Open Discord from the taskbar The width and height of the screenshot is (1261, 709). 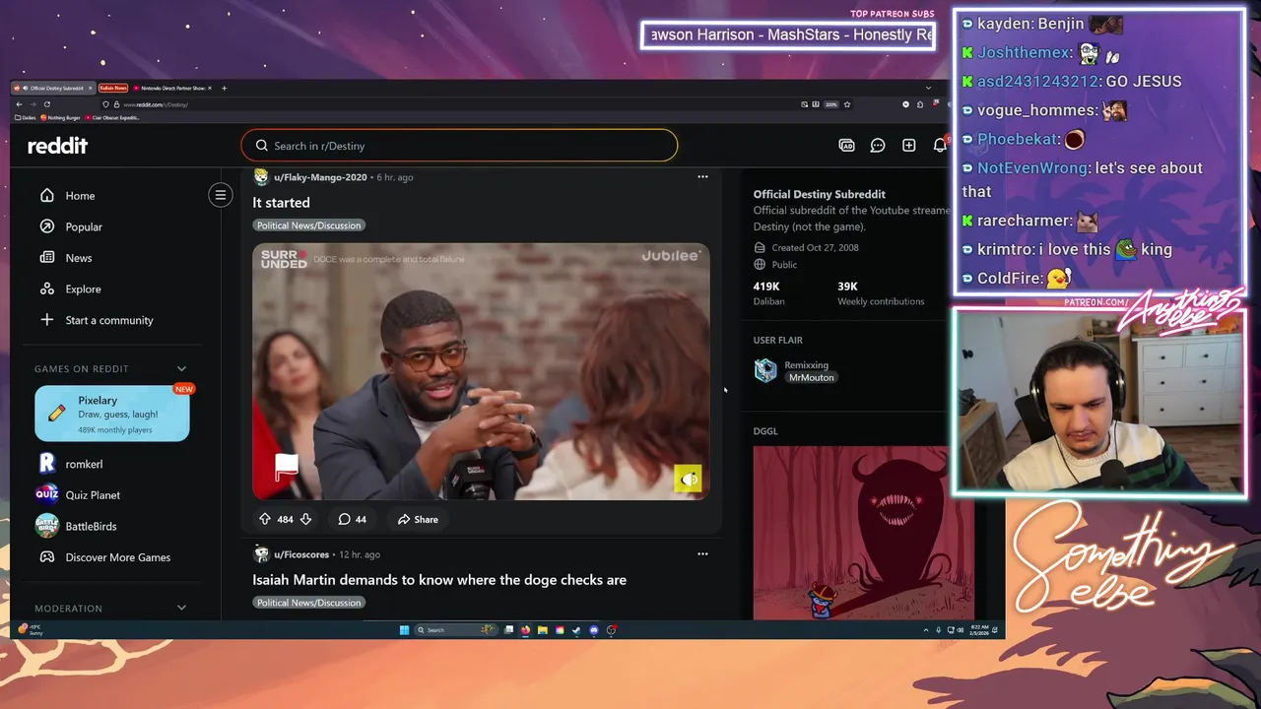pyautogui.click(x=594, y=630)
